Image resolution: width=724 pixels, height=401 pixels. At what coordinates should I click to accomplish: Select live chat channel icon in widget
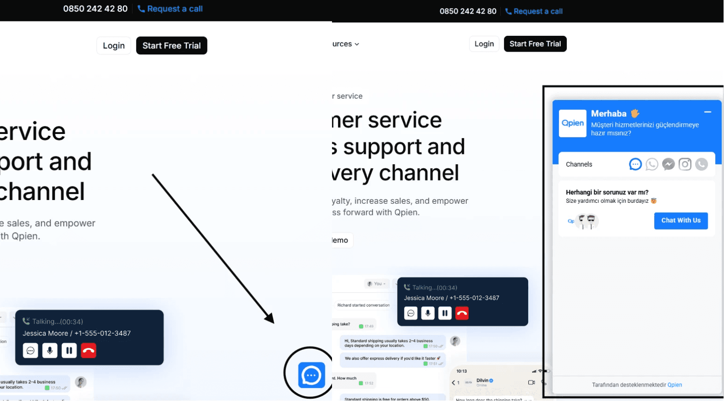pyautogui.click(x=635, y=164)
